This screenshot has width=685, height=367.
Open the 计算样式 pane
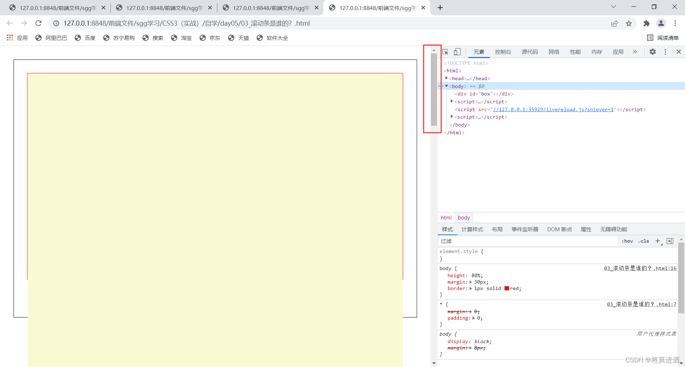pyautogui.click(x=472, y=229)
